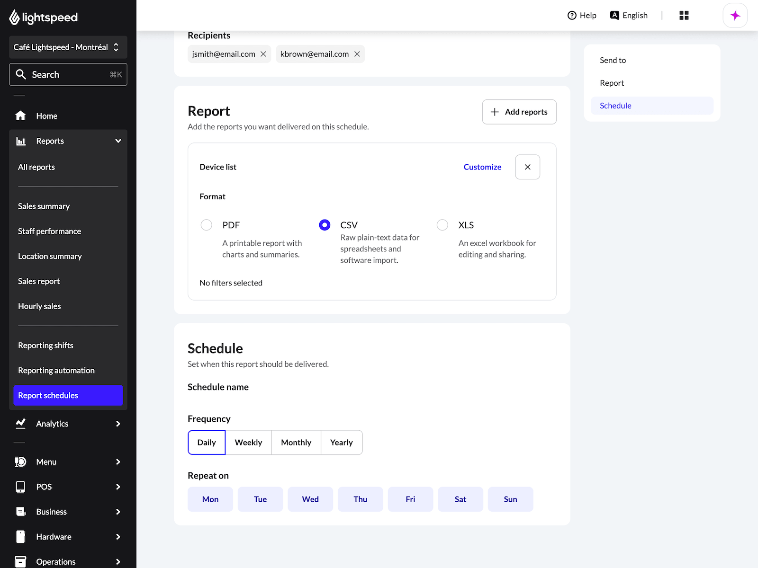
Task: Select Yearly frequency tab
Action: [x=342, y=443]
